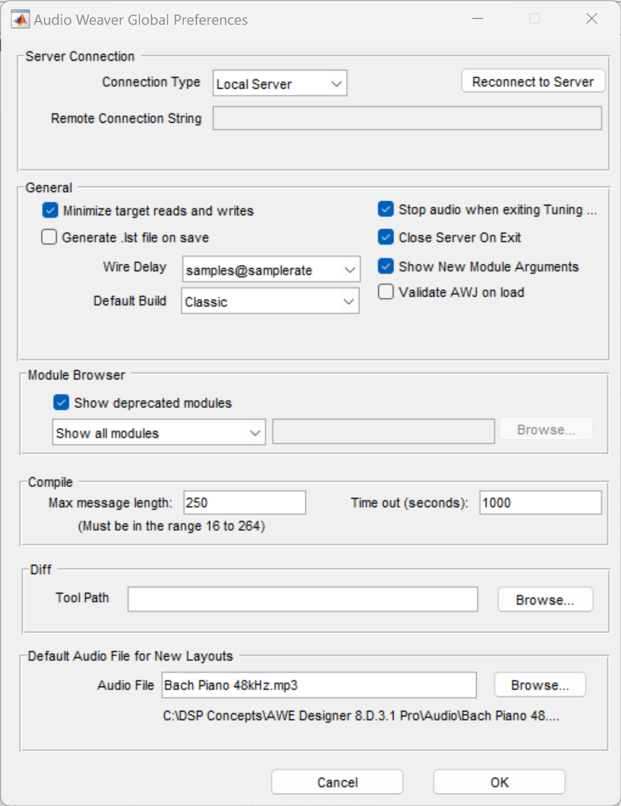
Task: Click the MATLAB icon in the title bar
Action: pyautogui.click(x=20, y=19)
